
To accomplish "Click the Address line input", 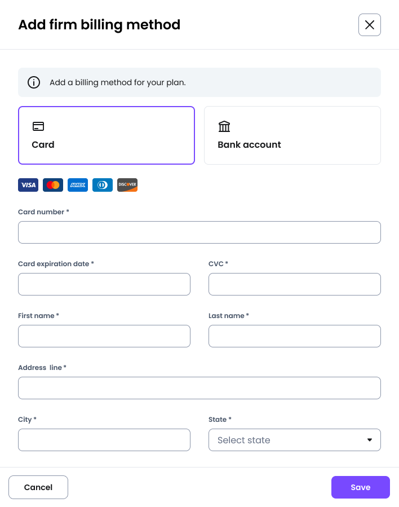I will pos(200,388).
